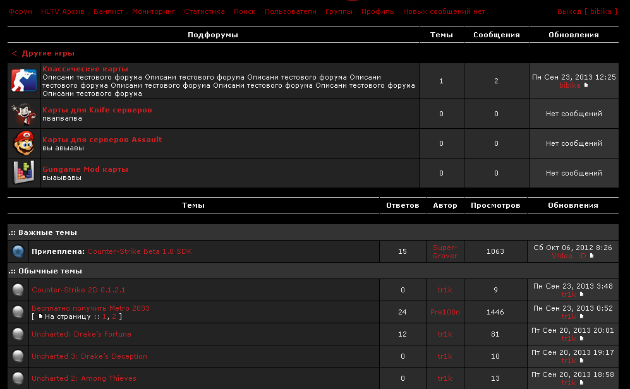Open Карты для Knife серверов subforum
Image resolution: width=630 pixels, height=389 pixels.
pyautogui.click(x=97, y=110)
